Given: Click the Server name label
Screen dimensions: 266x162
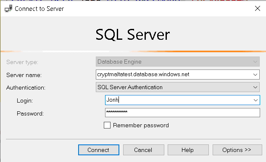Looking at the screenshot, I should 24,75.
